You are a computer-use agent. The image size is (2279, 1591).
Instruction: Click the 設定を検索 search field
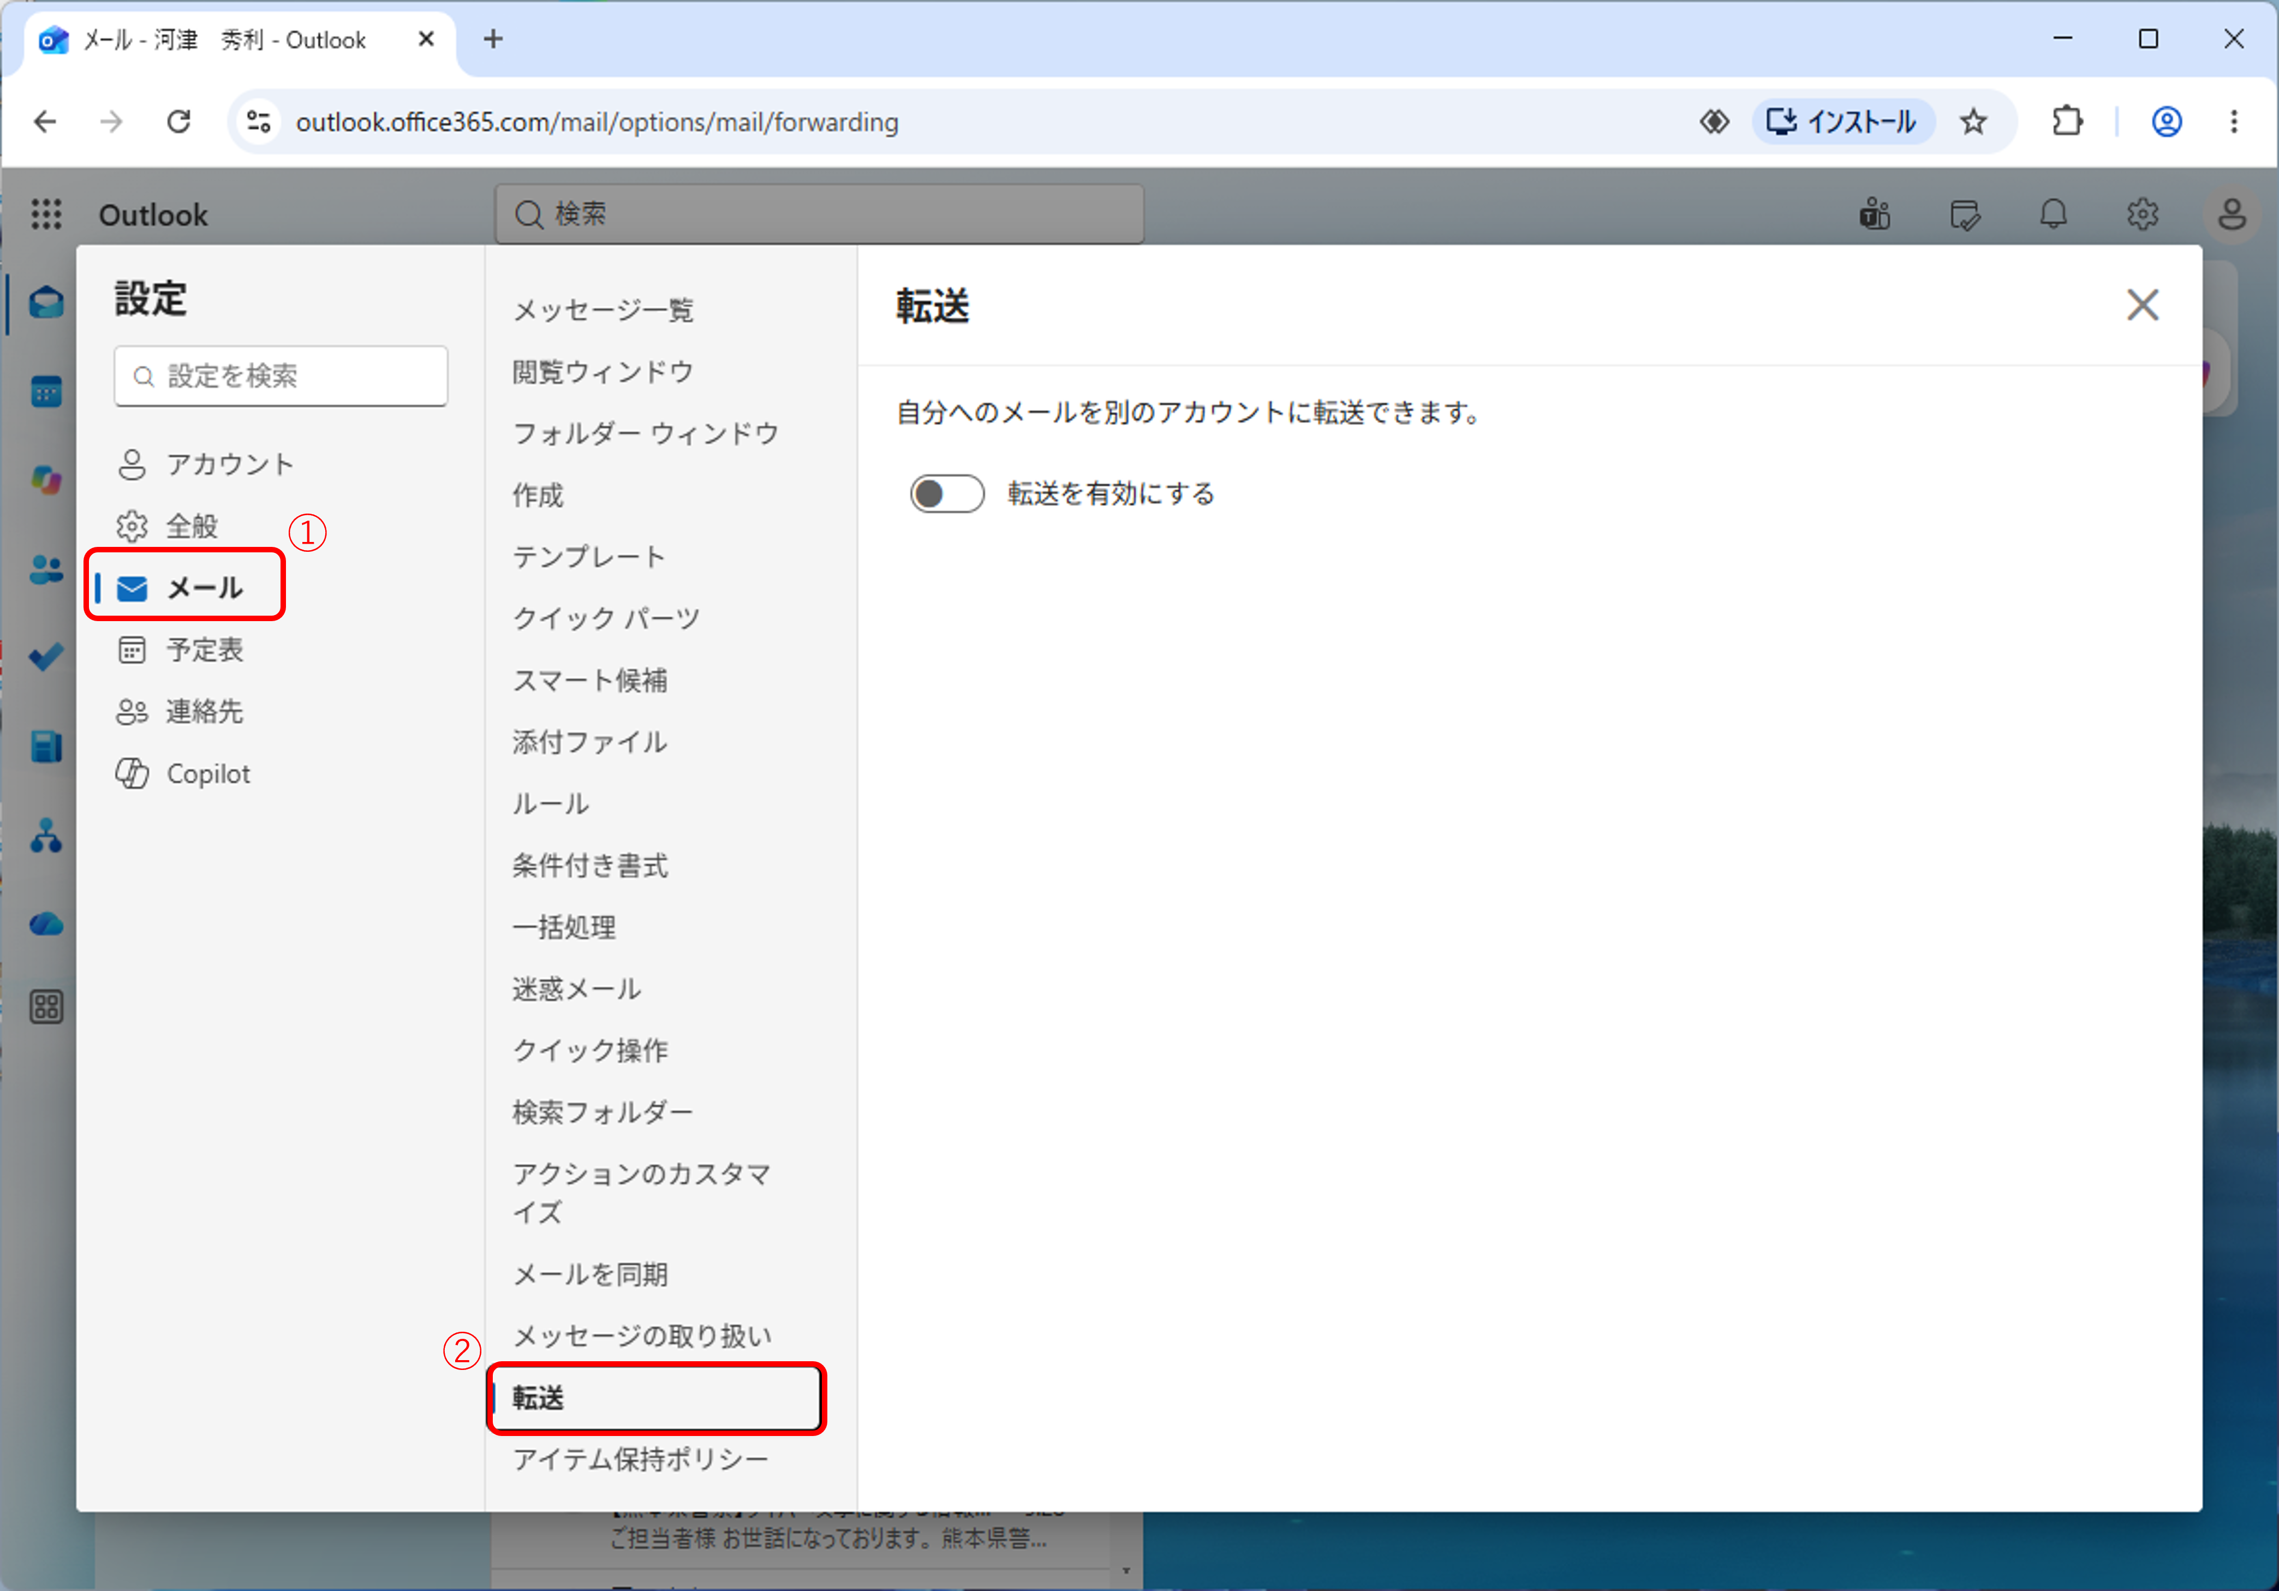(x=281, y=375)
